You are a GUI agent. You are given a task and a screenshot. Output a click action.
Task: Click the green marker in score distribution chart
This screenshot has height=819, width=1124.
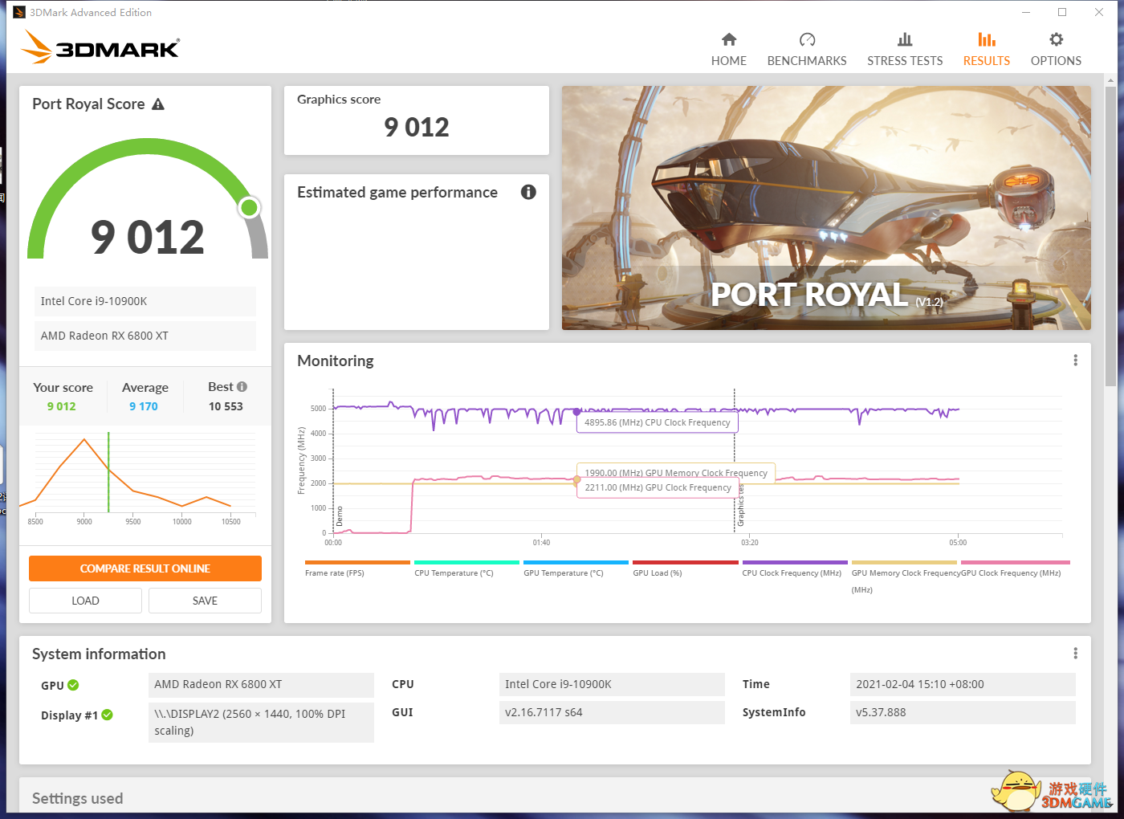108,472
